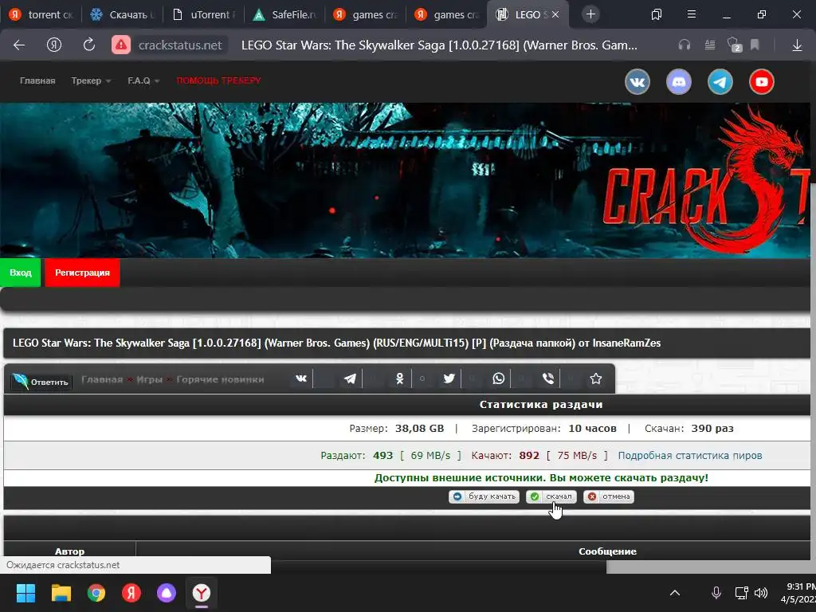Click the скачал button
816x612 pixels.
551,496
